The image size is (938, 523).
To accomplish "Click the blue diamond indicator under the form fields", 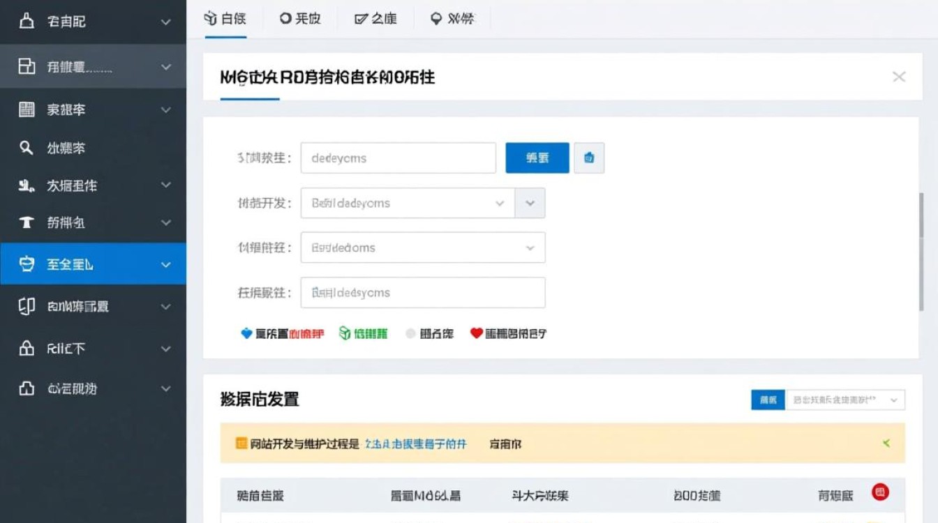I will [246, 333].
